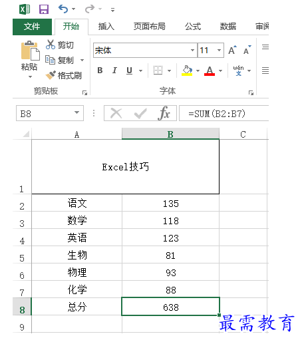Activate the 格式刷 format painter

tap(63, 75)
